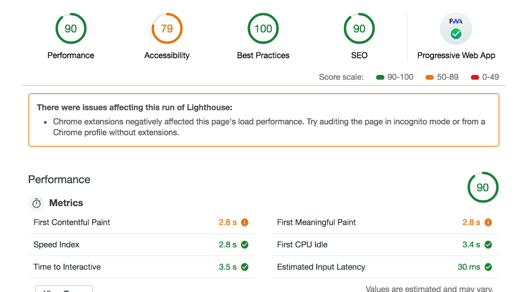Go to the Accessibility category label
Viewport: 521px width, 292px height.
(167, 55)
